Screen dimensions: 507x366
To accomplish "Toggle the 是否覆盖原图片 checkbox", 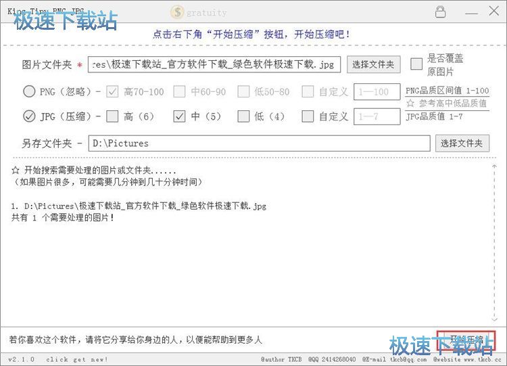I will (x=416, y=64).
